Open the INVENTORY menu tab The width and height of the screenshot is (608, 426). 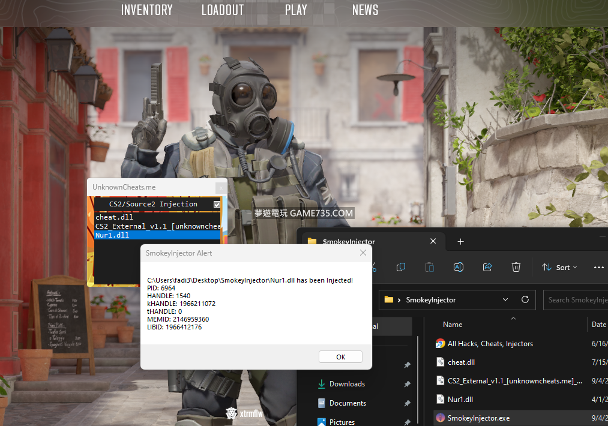click(146, 10)
